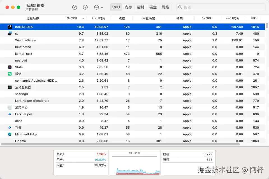The height and width of the screenshot is (179, 269).
Task: Select the bluetoothd process row
Action: click(132, 47)
